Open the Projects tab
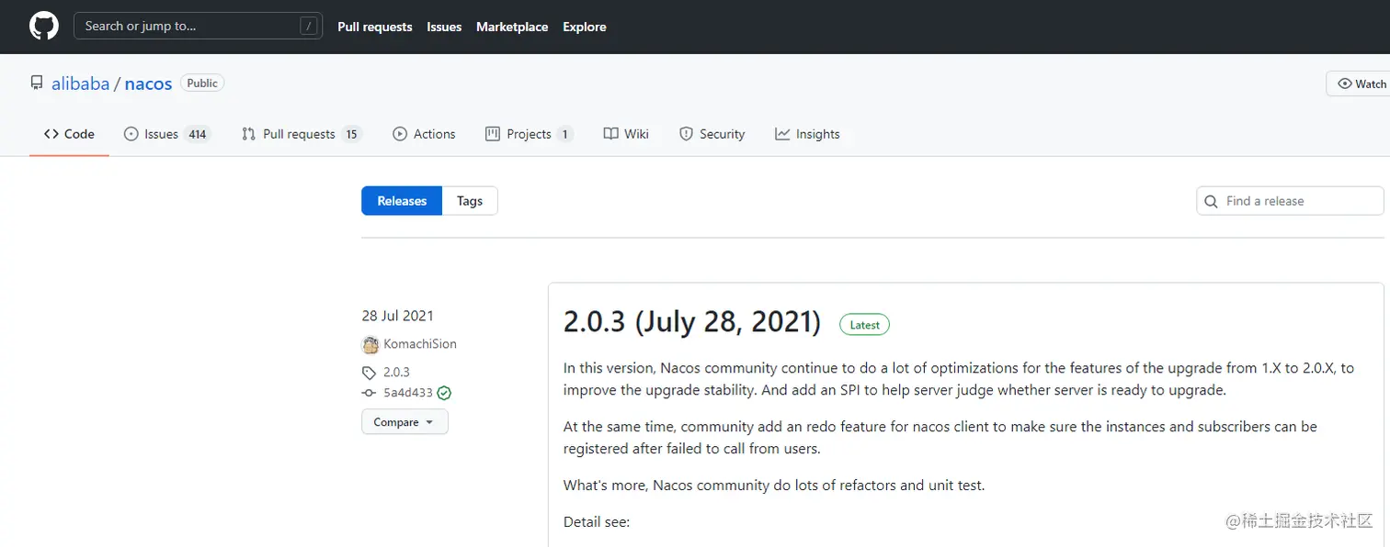The image size is (1390, 547). pos(530,134)
